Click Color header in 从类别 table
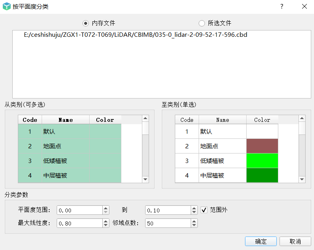This screenshot has width=314, height=250. click(x=105, y=120)
